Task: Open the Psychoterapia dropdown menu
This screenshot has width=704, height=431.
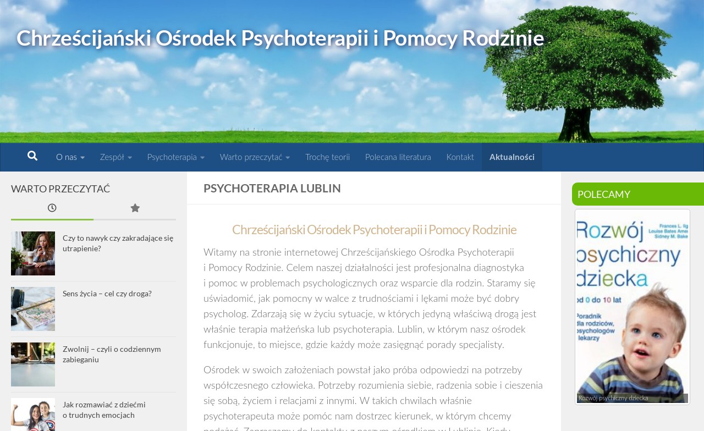Action: click(175, 157)
